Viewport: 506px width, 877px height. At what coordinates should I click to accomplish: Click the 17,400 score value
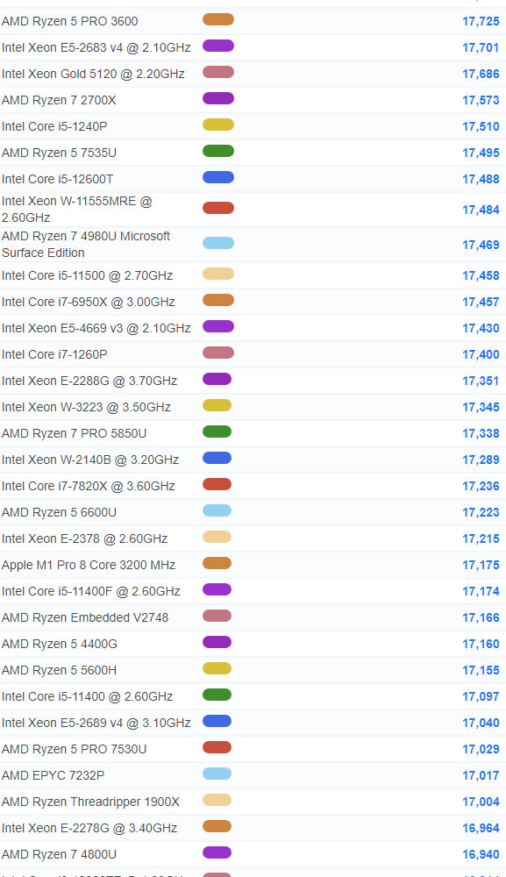(x=481, y=354)
